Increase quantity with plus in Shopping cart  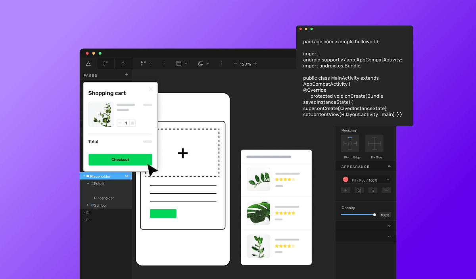click(x=132, y=123)
